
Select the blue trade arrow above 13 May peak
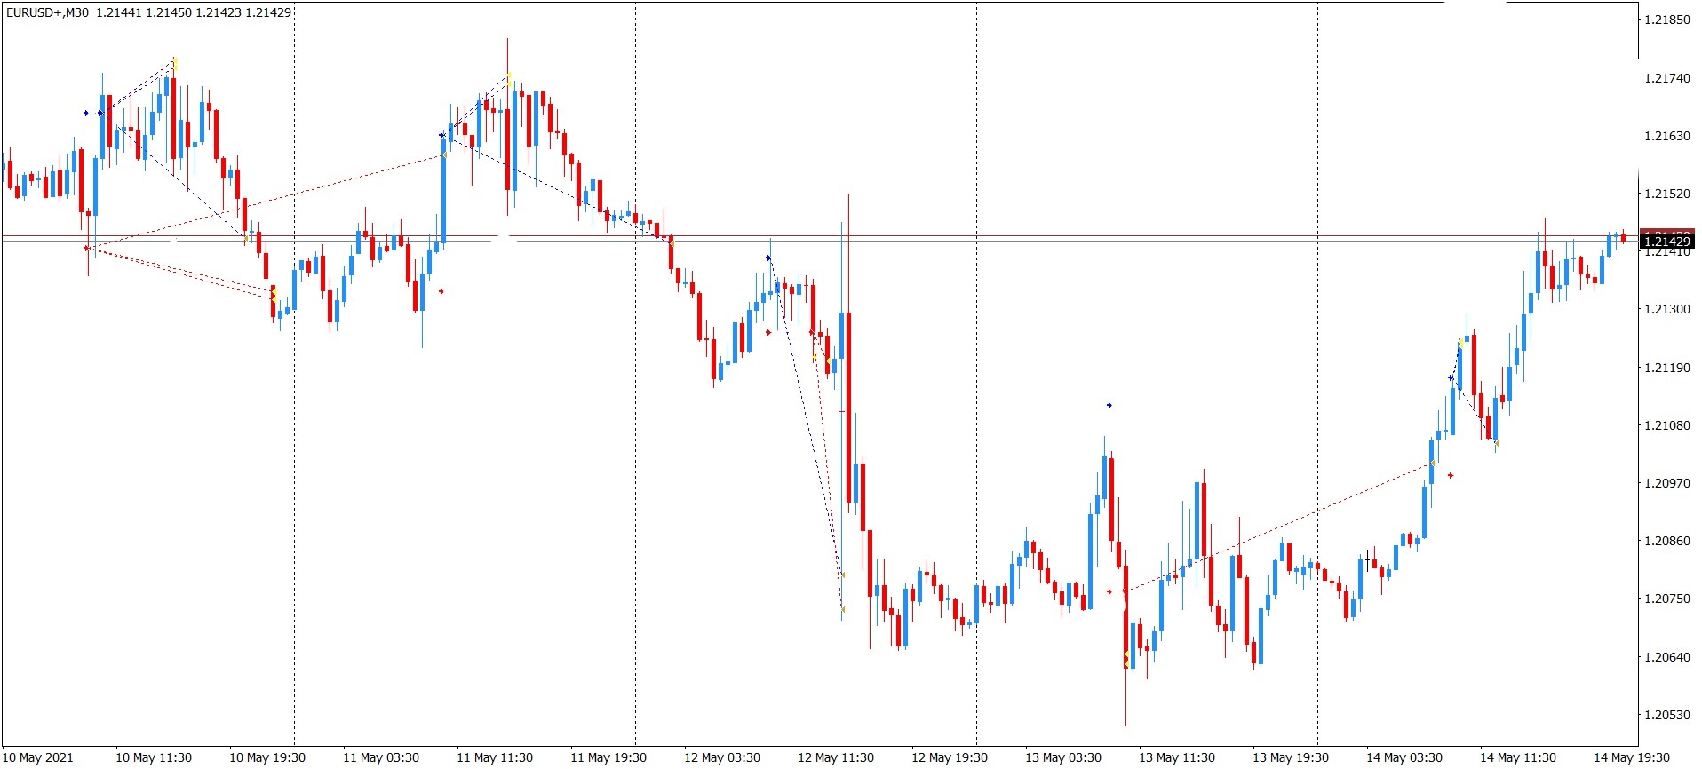click(1109, 406)
